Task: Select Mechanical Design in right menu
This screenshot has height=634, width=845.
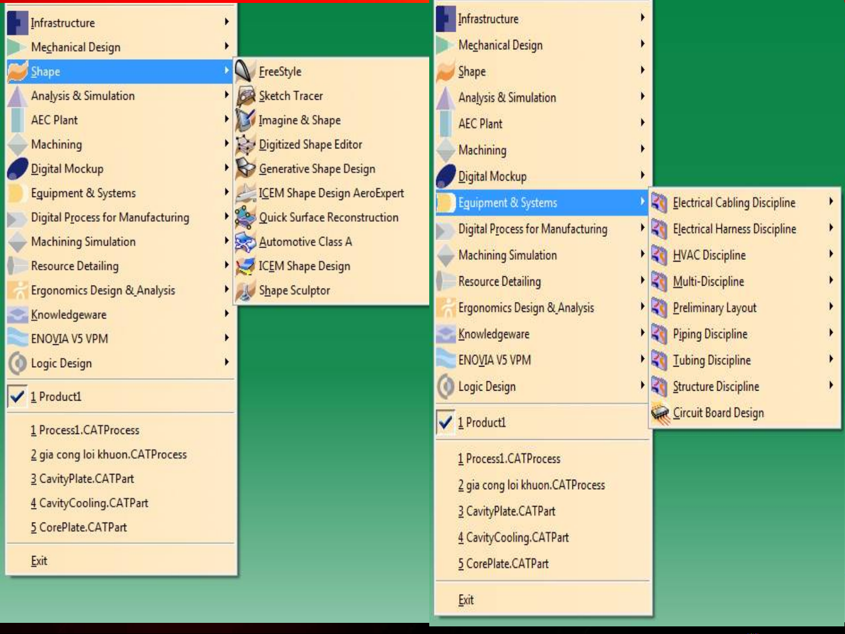Action: pos(542,45)
